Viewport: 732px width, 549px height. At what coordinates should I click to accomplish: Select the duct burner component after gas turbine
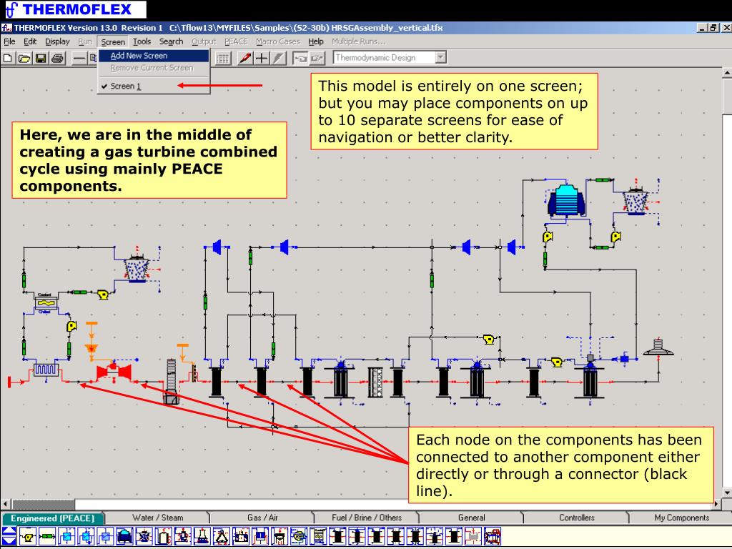point(194,372)
